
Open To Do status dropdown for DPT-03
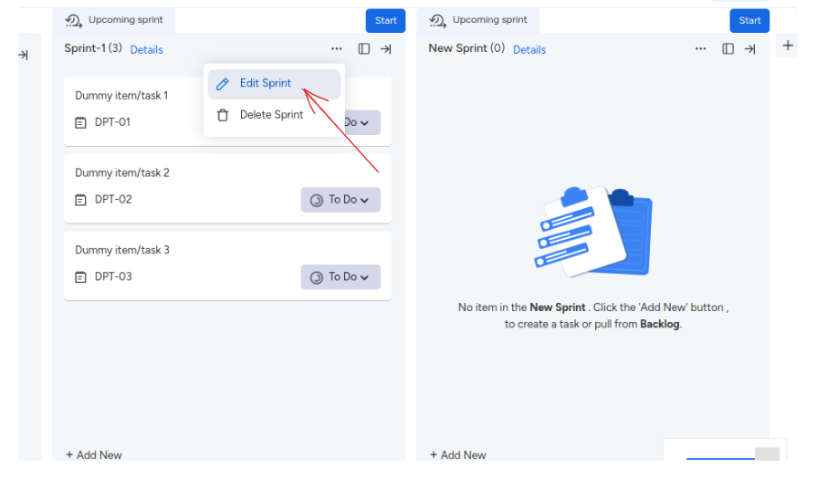coord(340,277)
